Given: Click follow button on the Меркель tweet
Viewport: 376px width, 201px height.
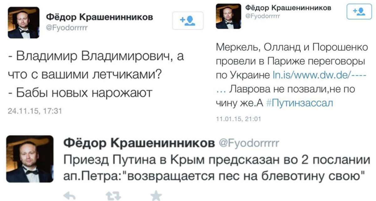Looking at the screenshot, I should 358,12.
